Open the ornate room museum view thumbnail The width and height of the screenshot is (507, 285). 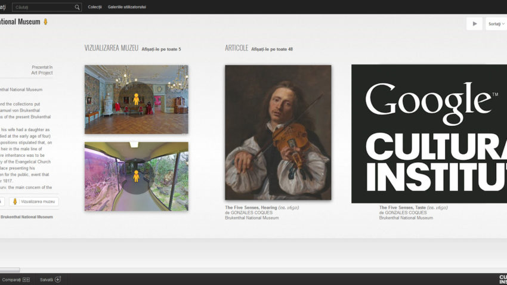(x=137, y=100)
